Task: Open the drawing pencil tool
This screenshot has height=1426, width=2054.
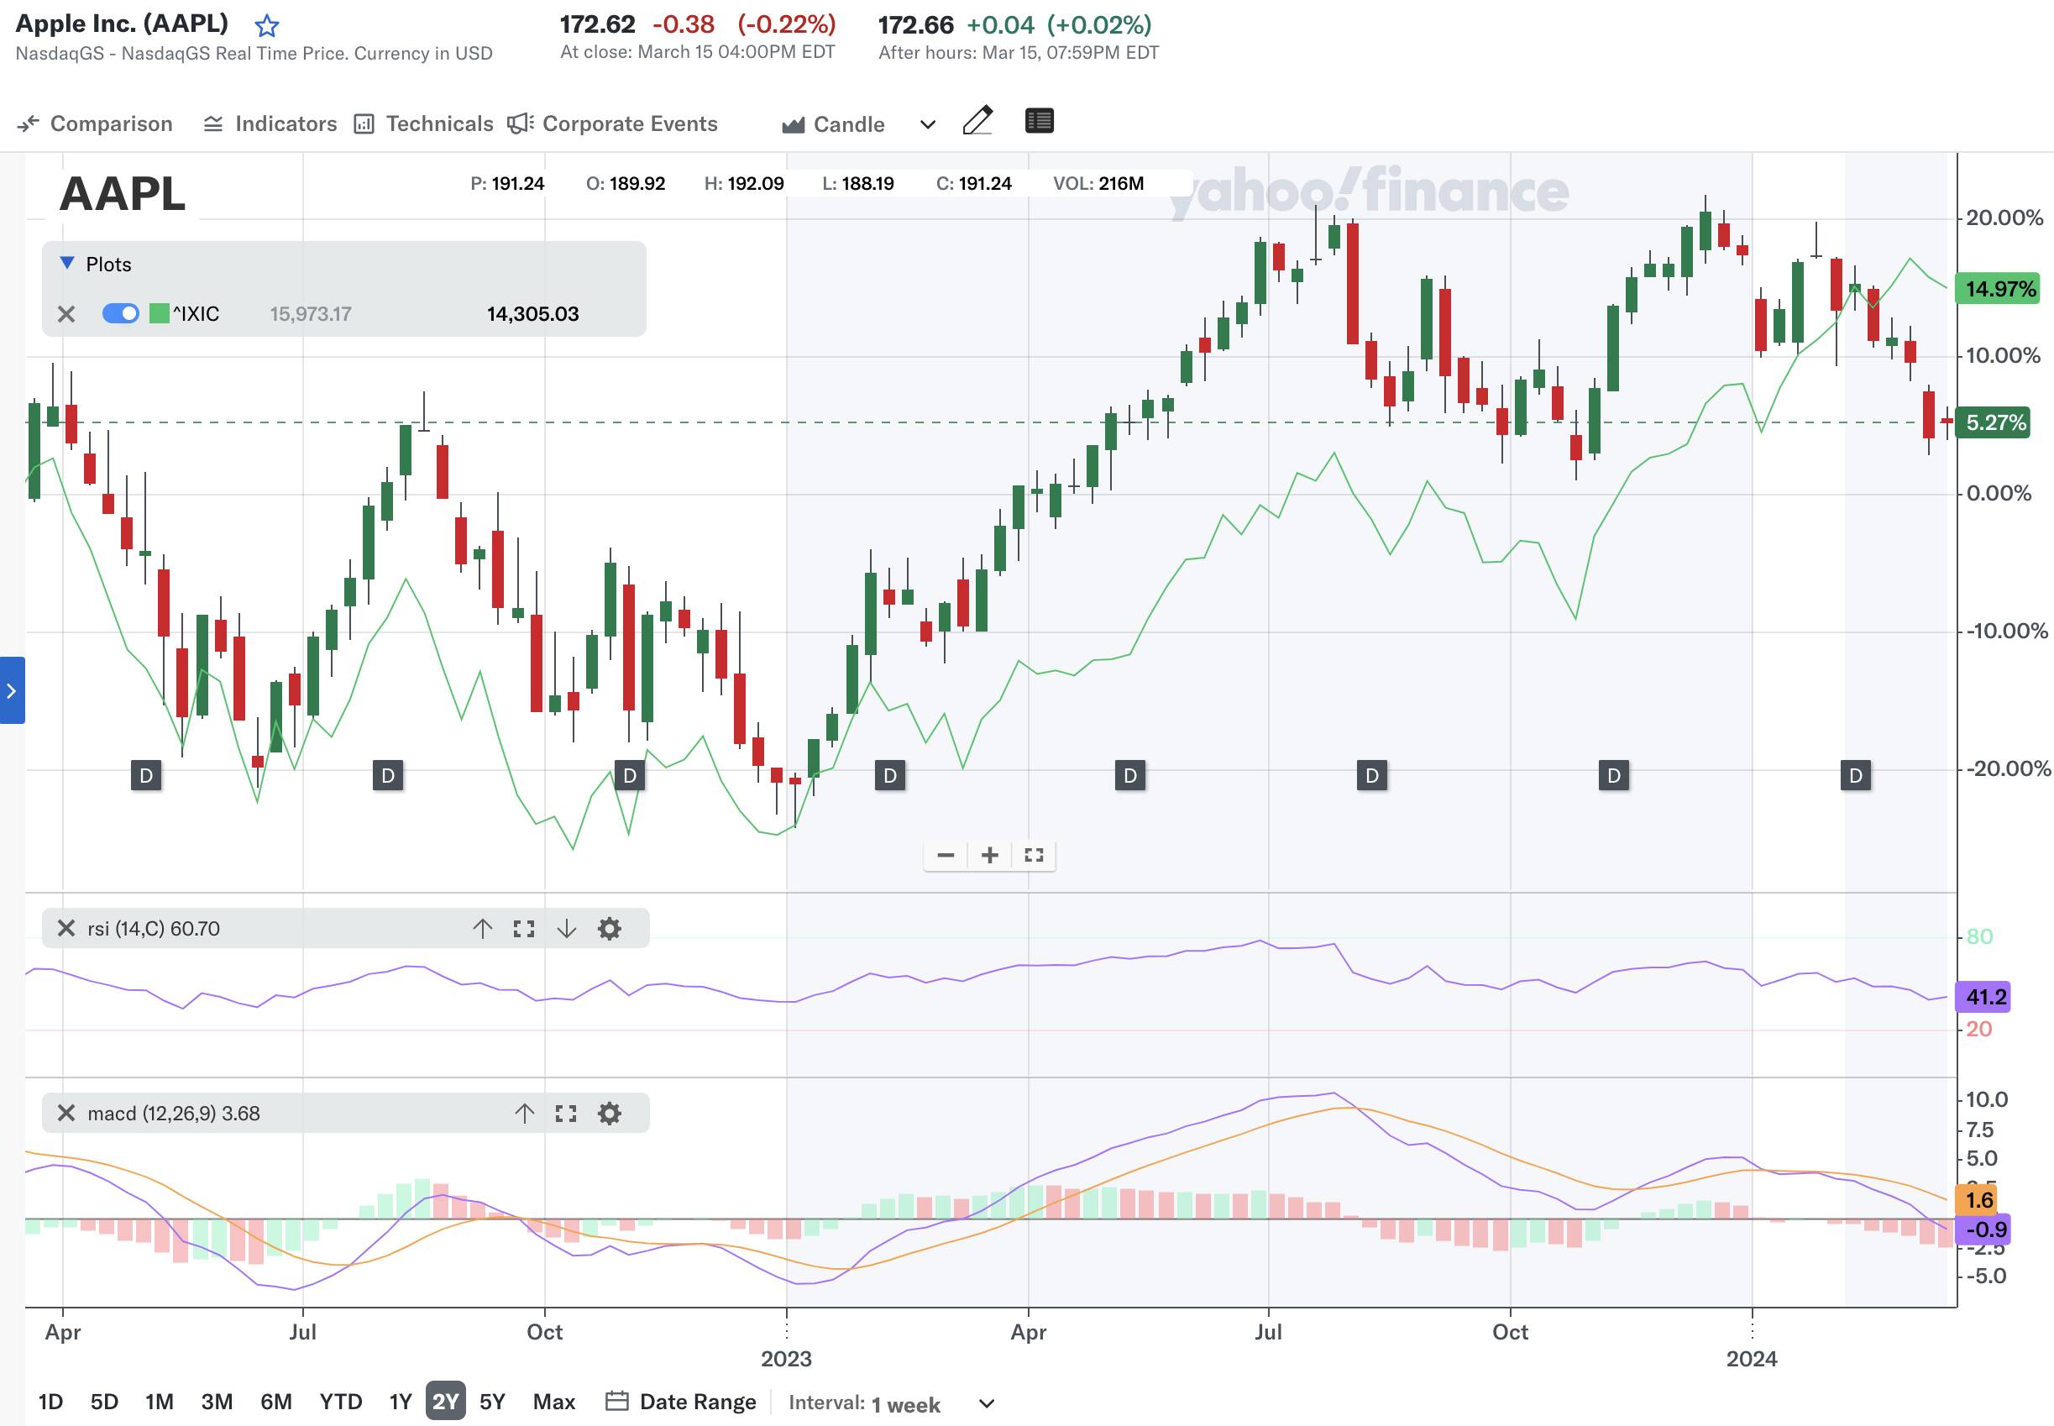Action: [977, 122]
